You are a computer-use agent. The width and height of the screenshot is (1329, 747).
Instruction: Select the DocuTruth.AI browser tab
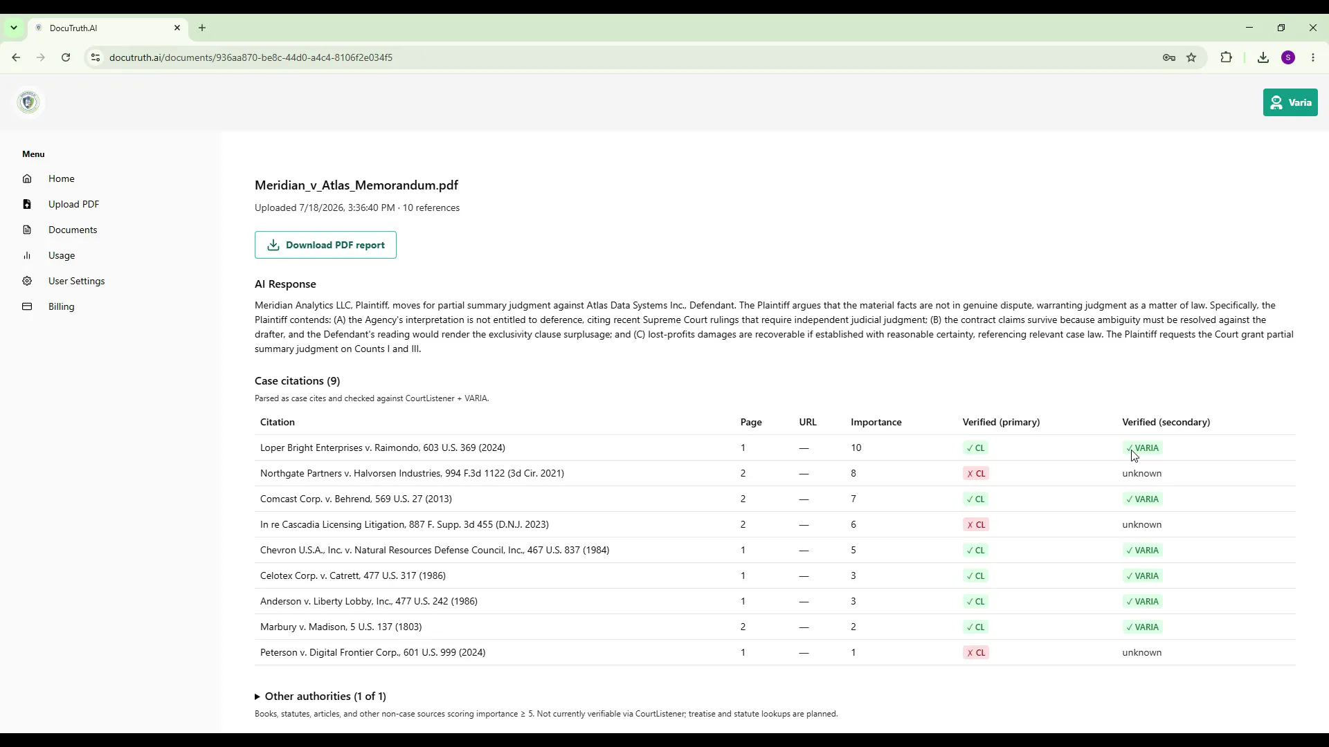(x=107, y=28)
